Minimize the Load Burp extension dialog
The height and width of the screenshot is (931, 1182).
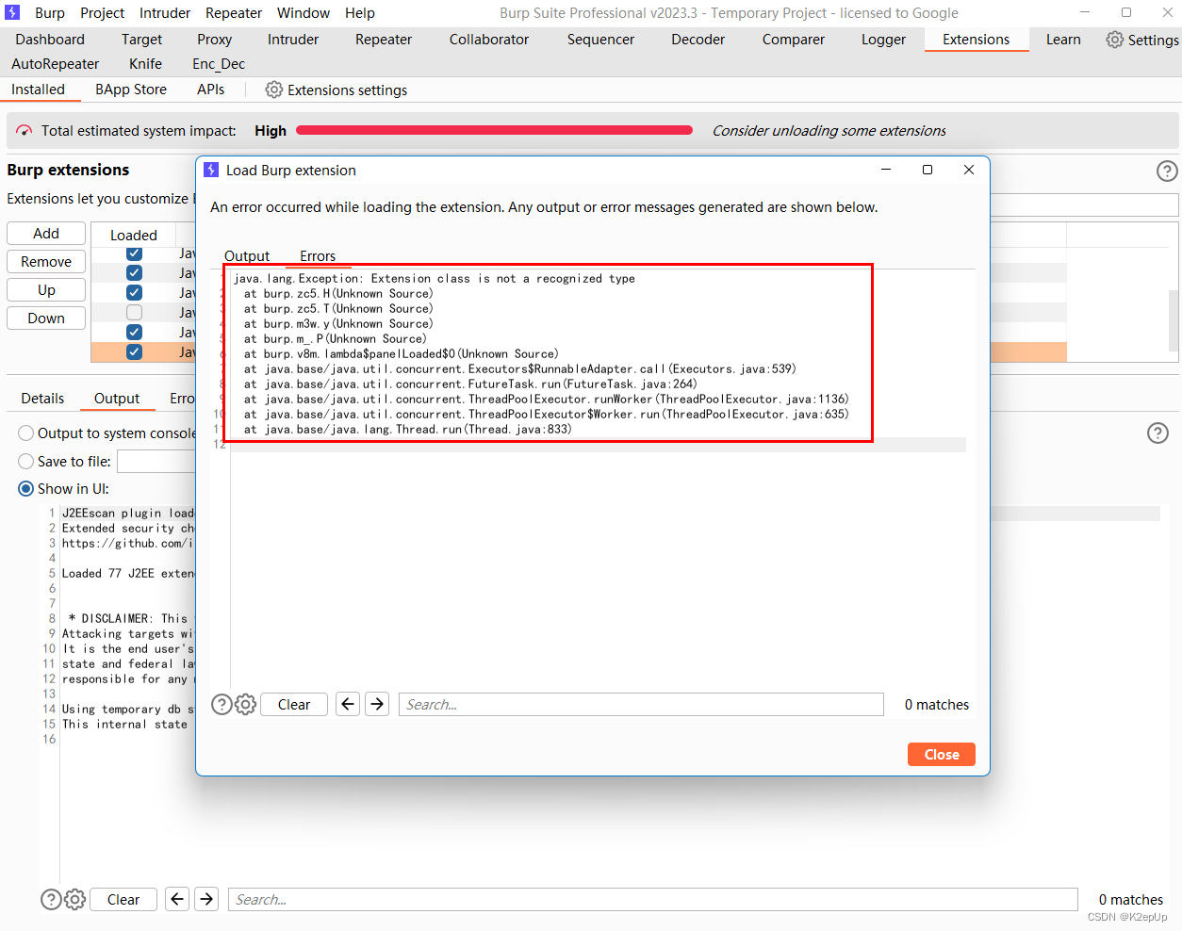[886, 170]
